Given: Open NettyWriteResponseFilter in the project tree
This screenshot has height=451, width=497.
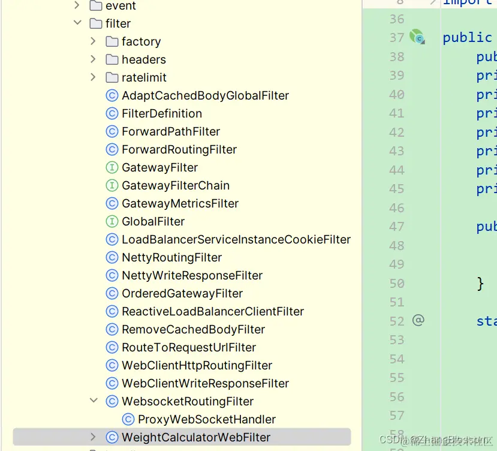Looking at the screenshot, I should click(192, 275).
